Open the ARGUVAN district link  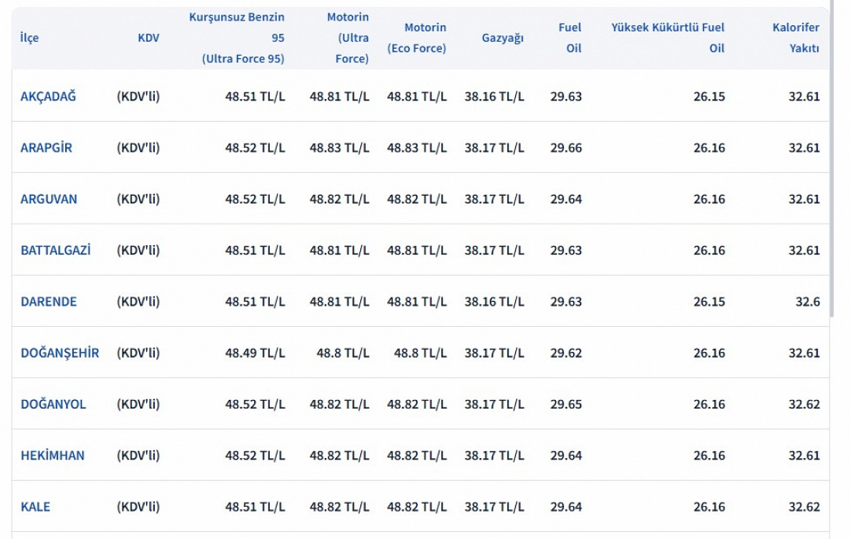point(49,199)
